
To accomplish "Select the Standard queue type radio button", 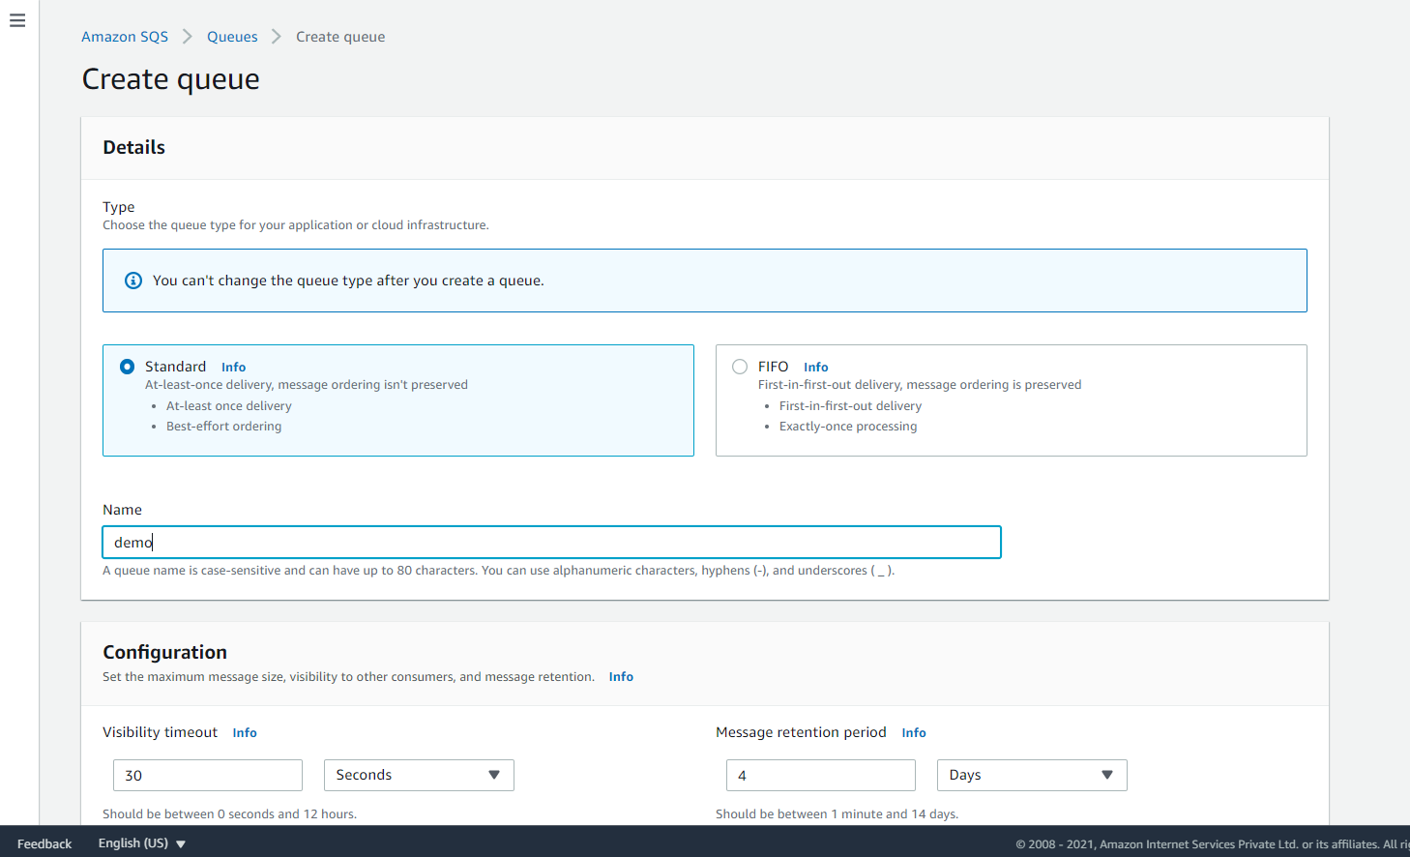I will (127, 367).
